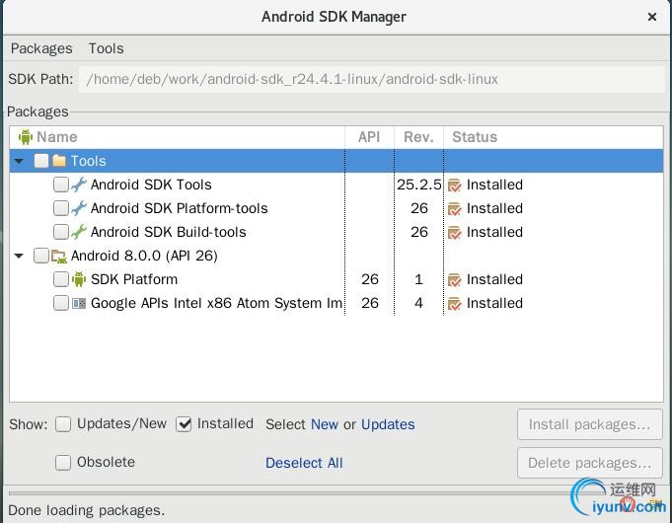Check the SDK Platform checkbox
This screenshot has height=523, width=672.
[61, 279]
